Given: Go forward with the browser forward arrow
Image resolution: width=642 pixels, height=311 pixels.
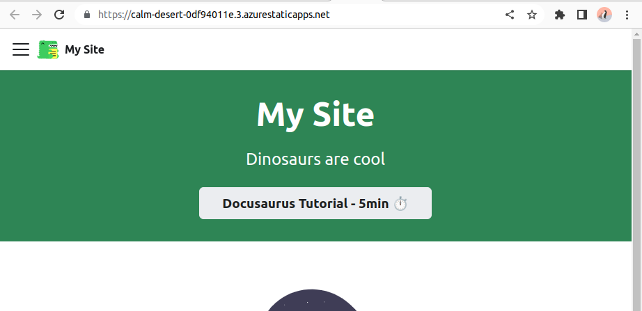Looking at the screenshot, I should (x=37, y=15).
